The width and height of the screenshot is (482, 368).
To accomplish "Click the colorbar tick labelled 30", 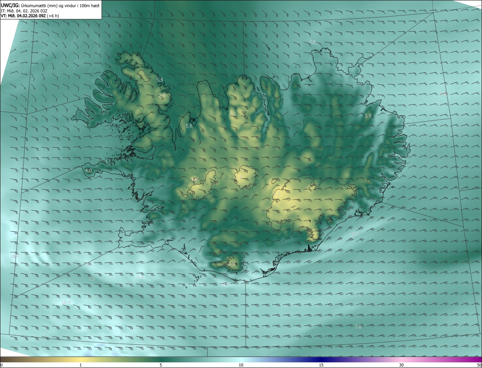I will [401, 365].
